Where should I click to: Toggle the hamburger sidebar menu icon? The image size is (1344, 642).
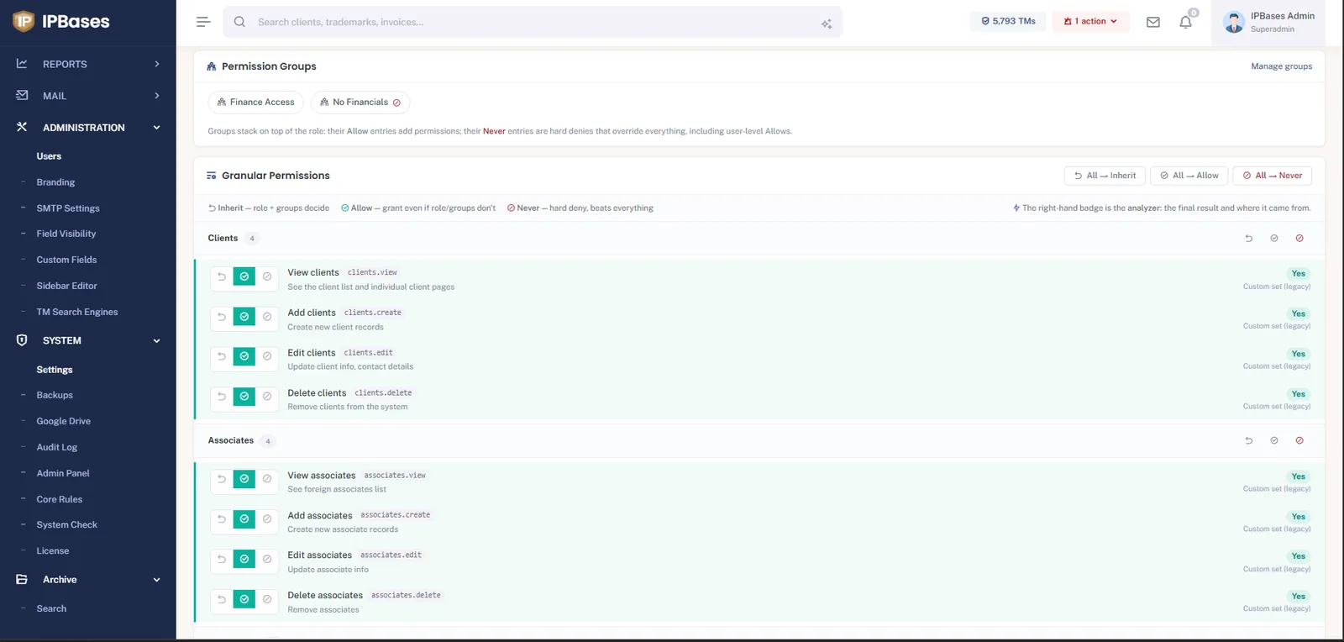(202, 22)
